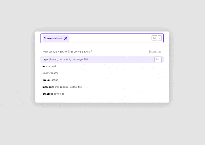Choose the 'type:' filter suggestion

(46, 59)
